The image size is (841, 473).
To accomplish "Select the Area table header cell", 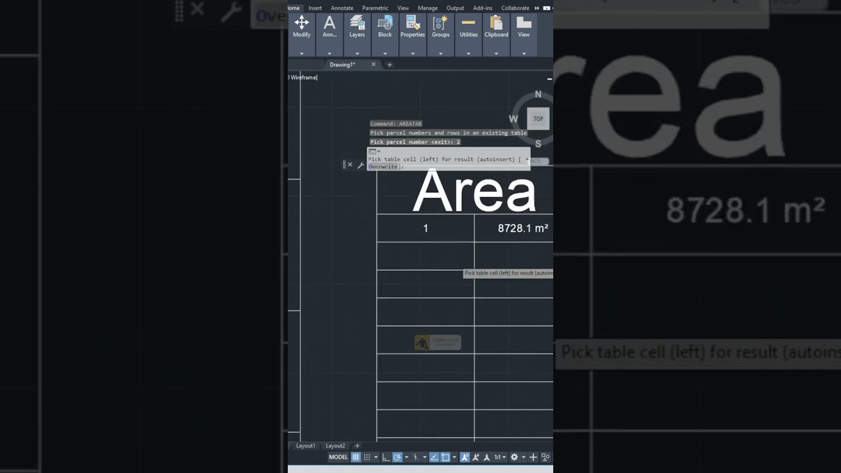I will pyautogui.click(x=465, y=191).
